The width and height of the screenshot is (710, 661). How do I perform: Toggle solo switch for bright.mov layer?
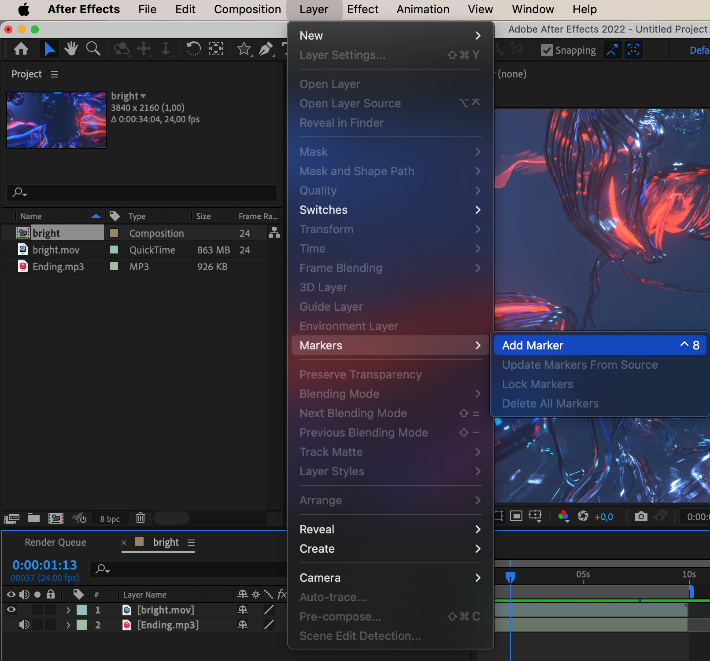[x=37, y=610]
